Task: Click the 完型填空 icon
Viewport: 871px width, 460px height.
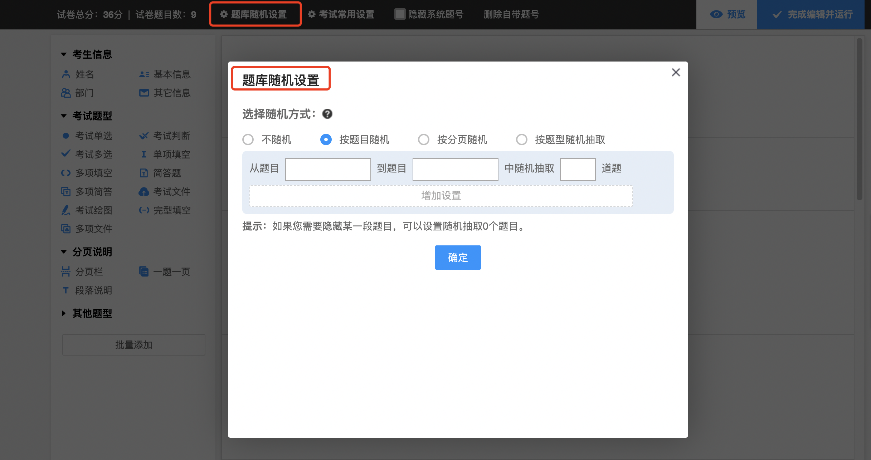Action: (x=144, y=210)
